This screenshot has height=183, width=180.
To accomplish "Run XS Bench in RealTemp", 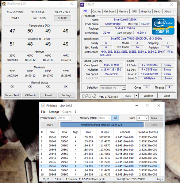I will click(30, 95).
